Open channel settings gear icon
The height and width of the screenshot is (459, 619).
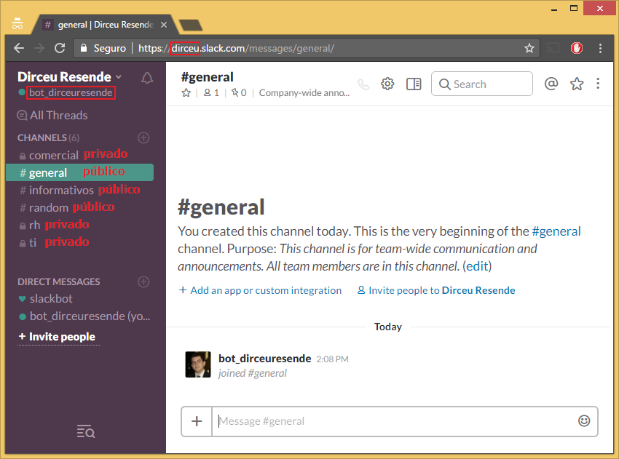coord(387,84)
